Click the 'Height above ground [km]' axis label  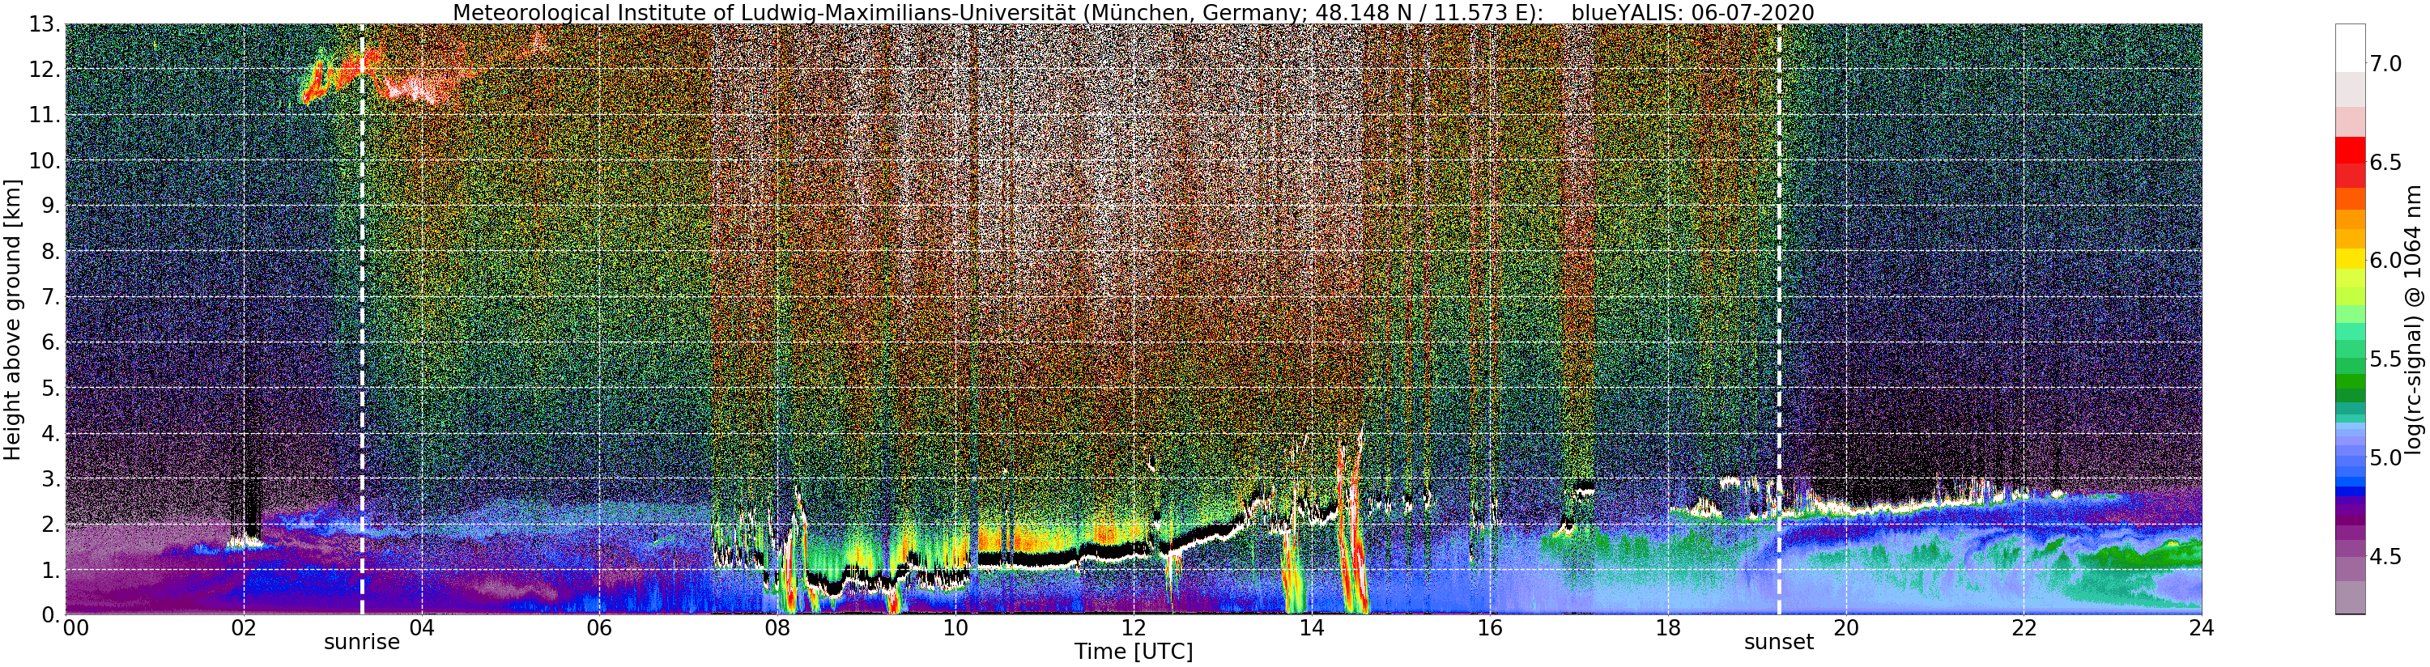[x=12, y=319]
